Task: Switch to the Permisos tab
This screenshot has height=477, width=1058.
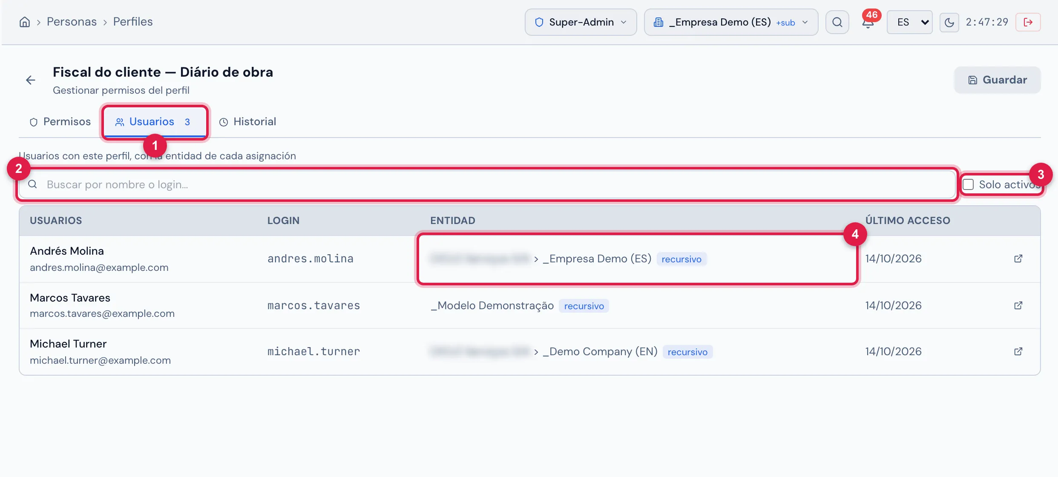Action: [60, 122]
